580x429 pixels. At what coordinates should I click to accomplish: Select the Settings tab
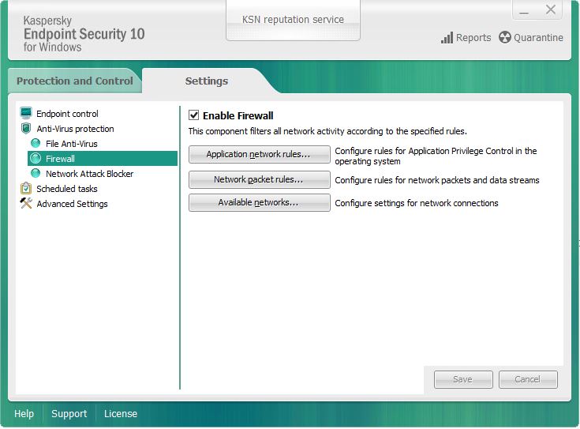(207, 81)
